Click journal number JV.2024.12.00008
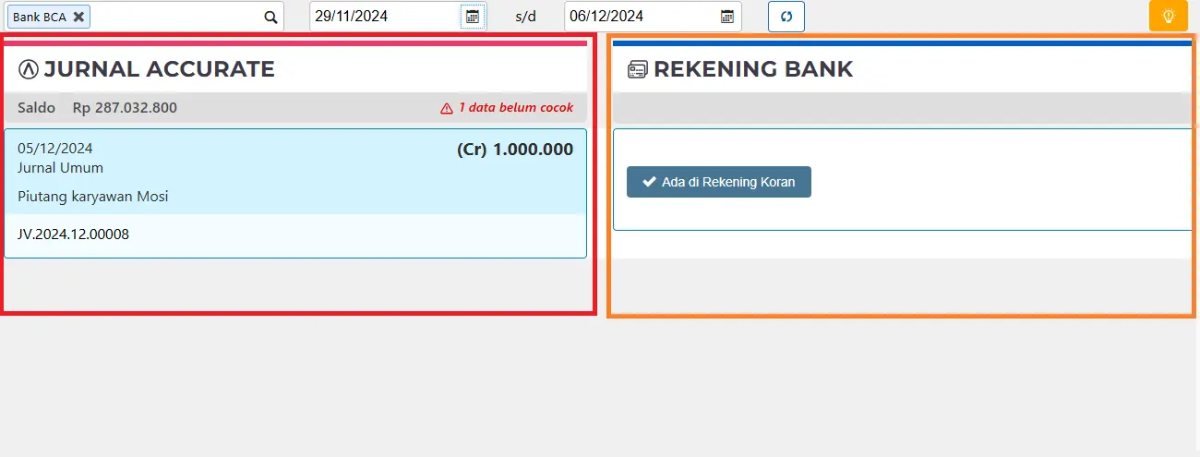Screen dimensions: 1200x457 [74, 235]
